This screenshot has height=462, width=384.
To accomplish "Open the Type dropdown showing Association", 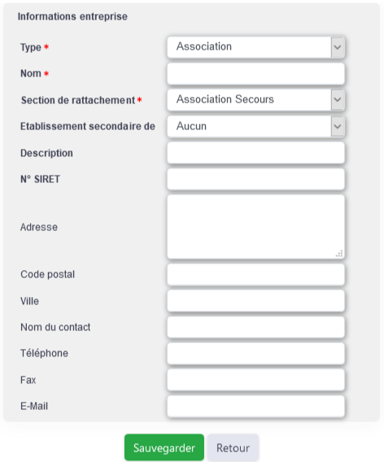I will pyautogui.click(x=255, y=47).
